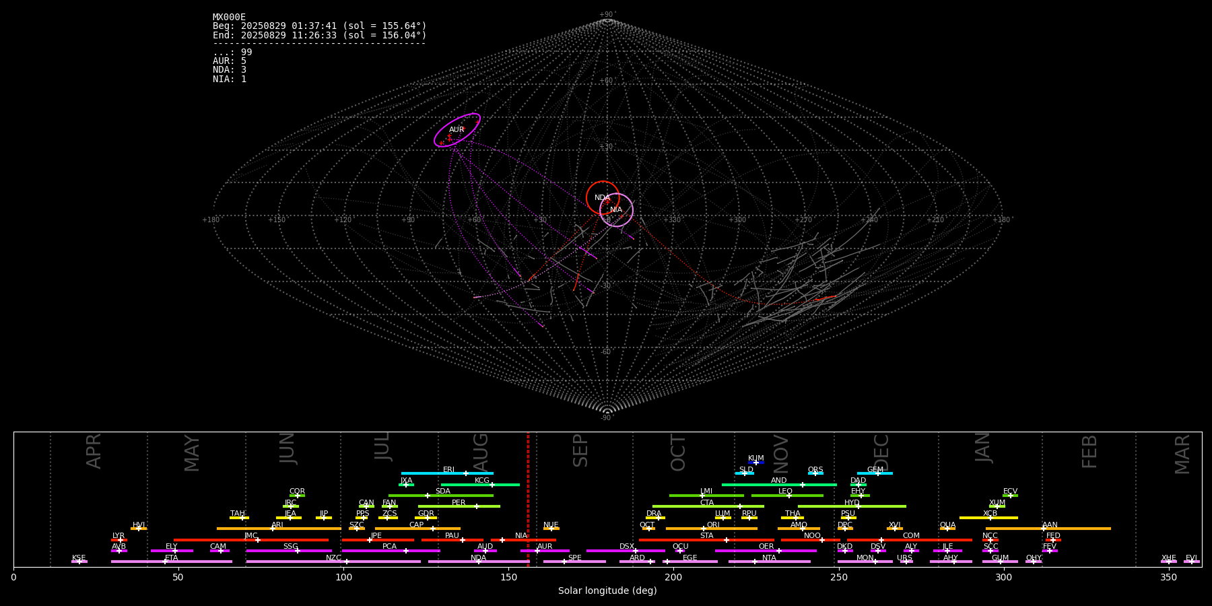Viewport: 1212px width, 606px height.
Task: Select the SSG shower bar in the timeline
Action: (289, 551)
